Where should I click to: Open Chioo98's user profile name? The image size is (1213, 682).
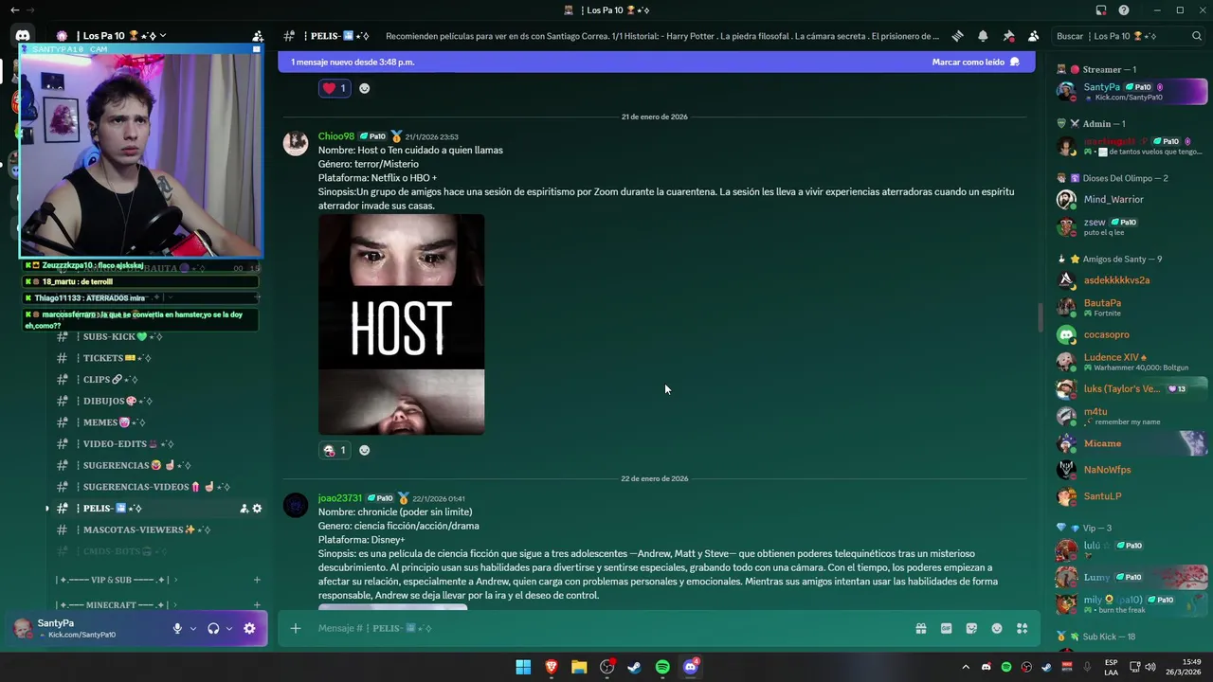[336, 136]
